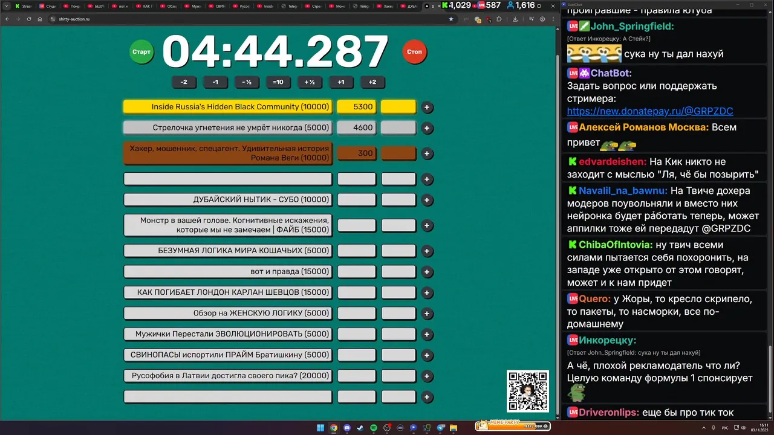Click the yellow add-amount field beside 5300
Image resolution: width=774 pixels, height=435 pixels.
click(x=398, y=107)
